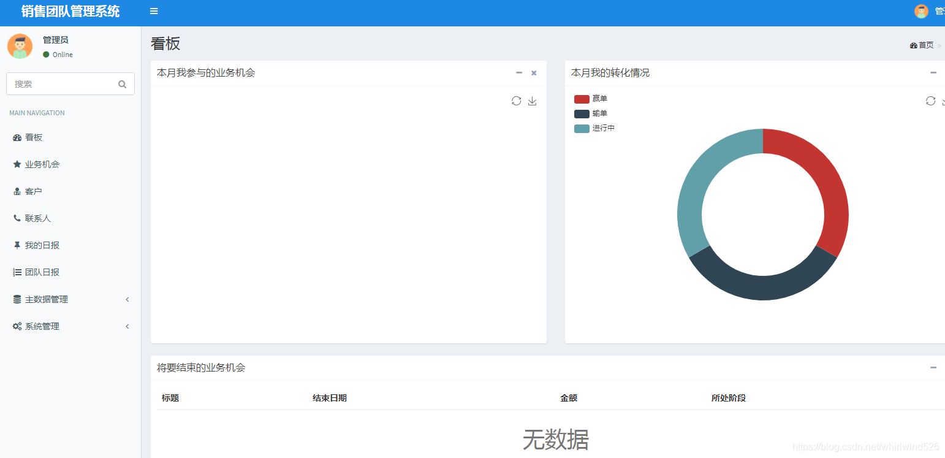
Task: Expand the 主数据管理 submenu arrow
Action: coord(127,299)
